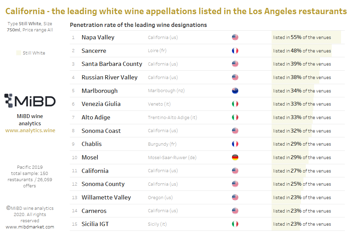The height and width of the screenshot is (235, 349).
Task: Select the Carneros appellation name
Action: point(94,211)
